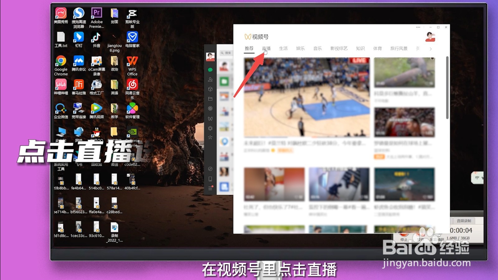
Task: Open WeChat mini programs icon in sidebar
Action: coord(210,169)
